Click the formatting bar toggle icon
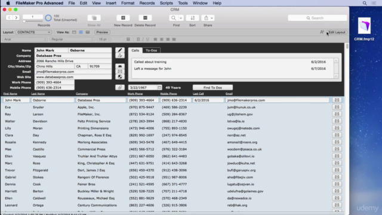Viewport: 382px width, 215px height. pos(322,32)
